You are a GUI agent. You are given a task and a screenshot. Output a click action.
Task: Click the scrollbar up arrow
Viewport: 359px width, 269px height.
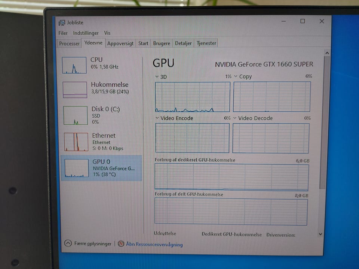click(327, 53)
